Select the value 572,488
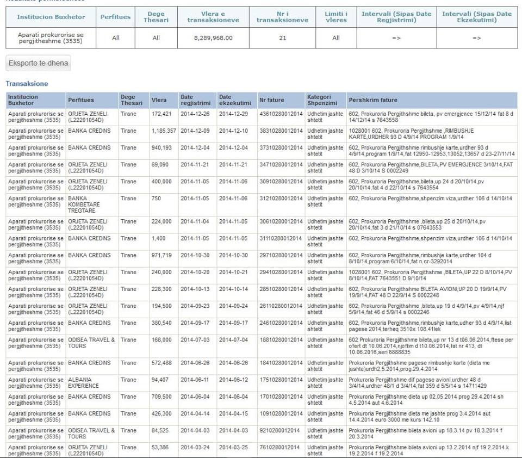 point(161,363)
